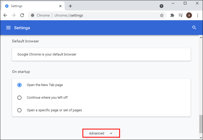The width and height of the screenshot is (203, 140).
Task: Click the Chrome site info icon
Action: tap(32, 15)
